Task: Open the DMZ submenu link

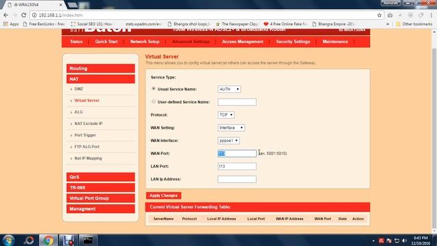Action: point(79,89)
